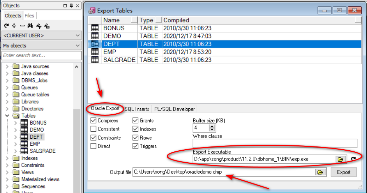Screen dimensions: 367x193
Task: Collapse the Tables tree node
Action: tap(7, 116)
